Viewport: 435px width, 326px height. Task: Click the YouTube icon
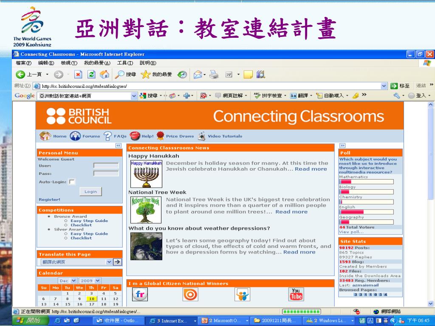pyautogui.click(x=296, y=294)
